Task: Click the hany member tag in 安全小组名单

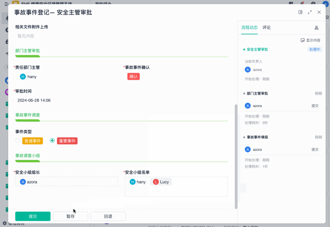Action: (138, 182)
